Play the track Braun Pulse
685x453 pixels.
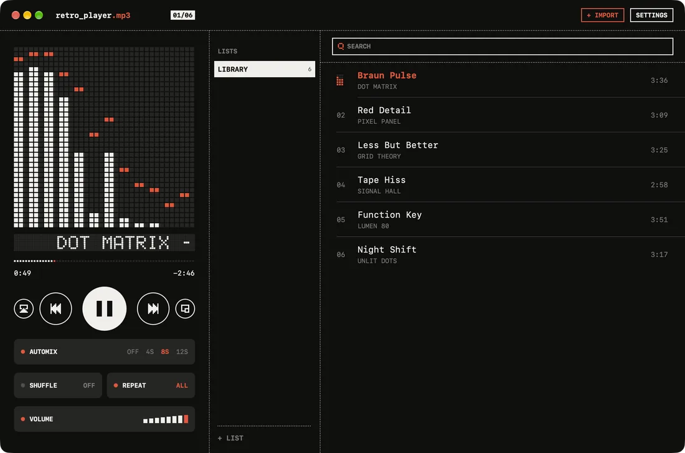tap(503, 80)
